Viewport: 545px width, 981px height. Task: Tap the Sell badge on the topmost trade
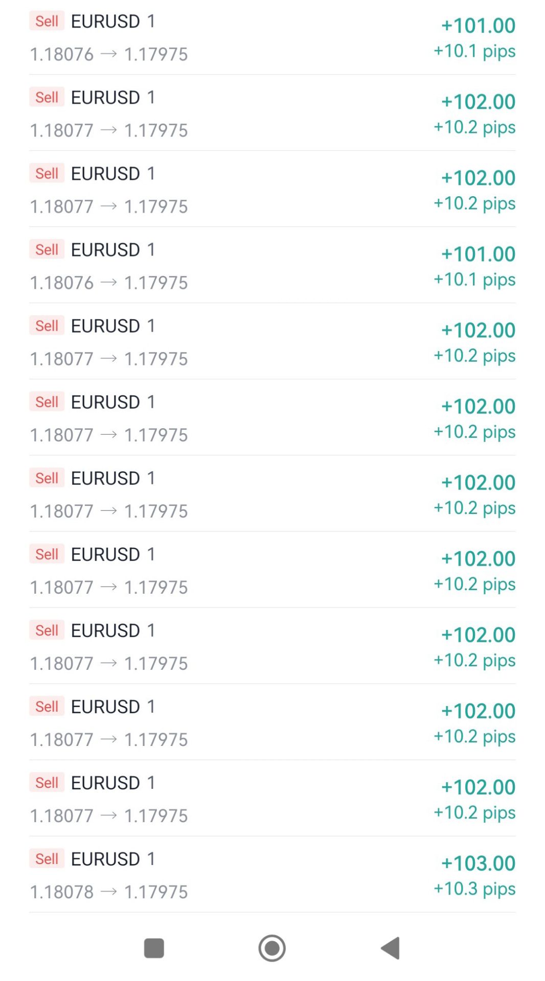pos(47,21)
